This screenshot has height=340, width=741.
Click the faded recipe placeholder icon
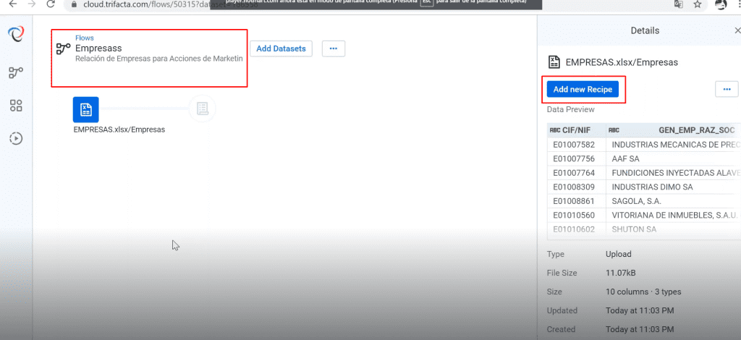(x=203, y=109)
